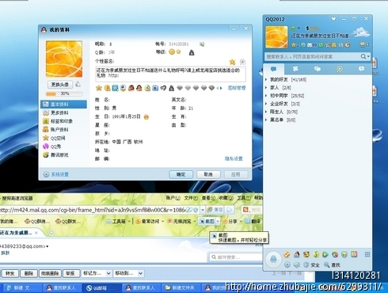
Task: Expand 企业好友 group
Action: click(x=283, y=104)
